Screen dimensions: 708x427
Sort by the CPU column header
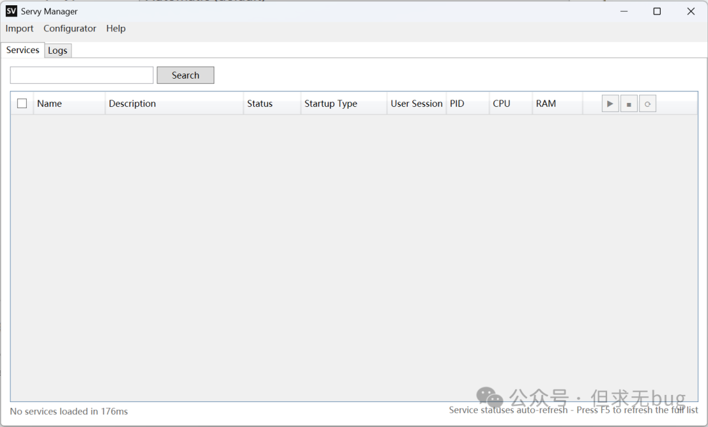click(501, 104)
